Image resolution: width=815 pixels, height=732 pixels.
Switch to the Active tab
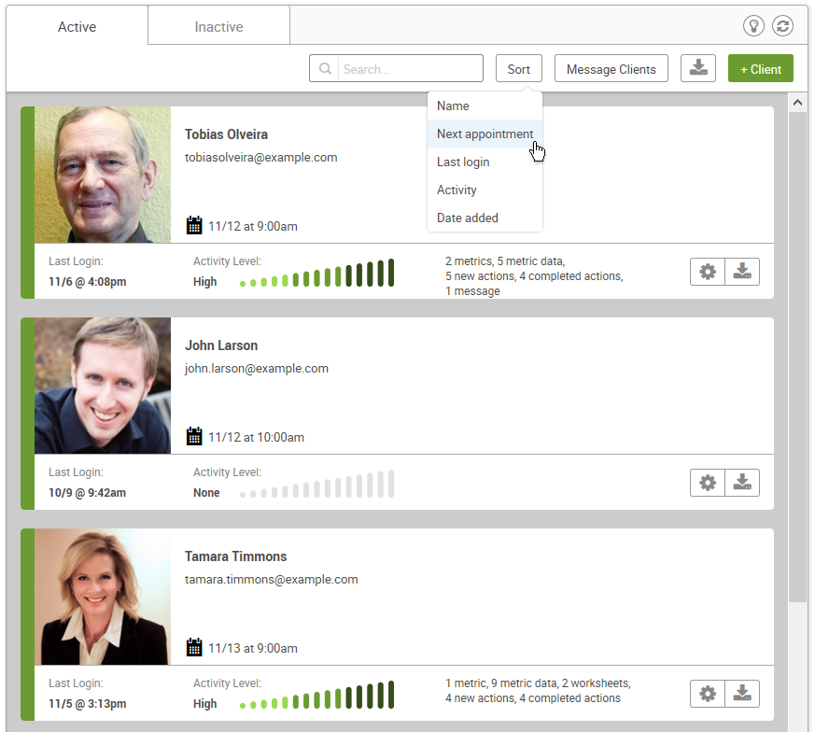click(x=77, y=26)
